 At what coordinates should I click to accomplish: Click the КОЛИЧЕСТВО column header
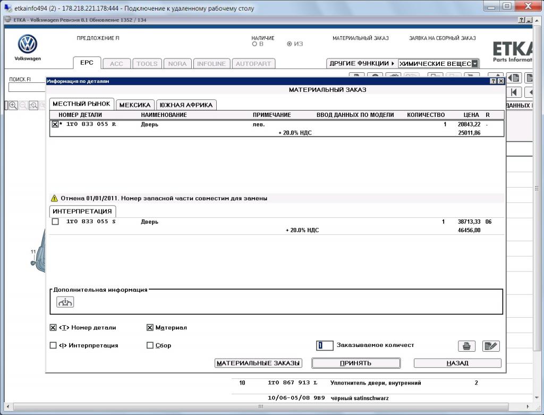point(426,115)
